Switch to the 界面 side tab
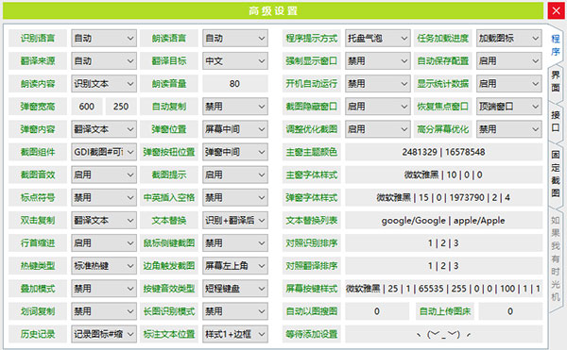567x350 pixels. [x=556, y=81]
